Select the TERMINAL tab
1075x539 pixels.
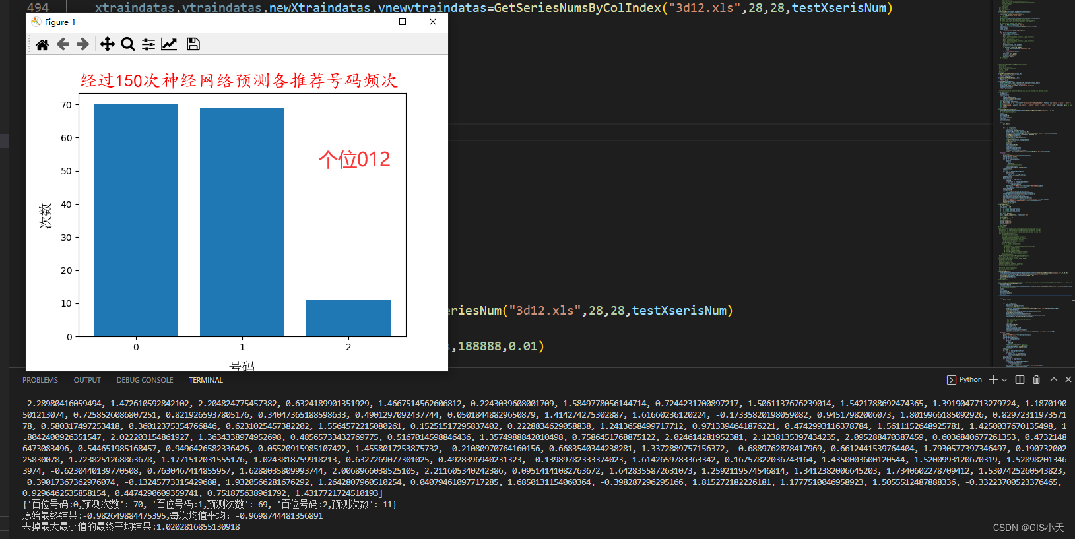click(x=206, y=380)
